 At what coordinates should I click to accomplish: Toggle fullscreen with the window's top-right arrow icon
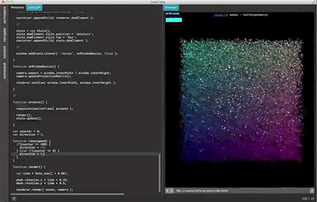314,2
